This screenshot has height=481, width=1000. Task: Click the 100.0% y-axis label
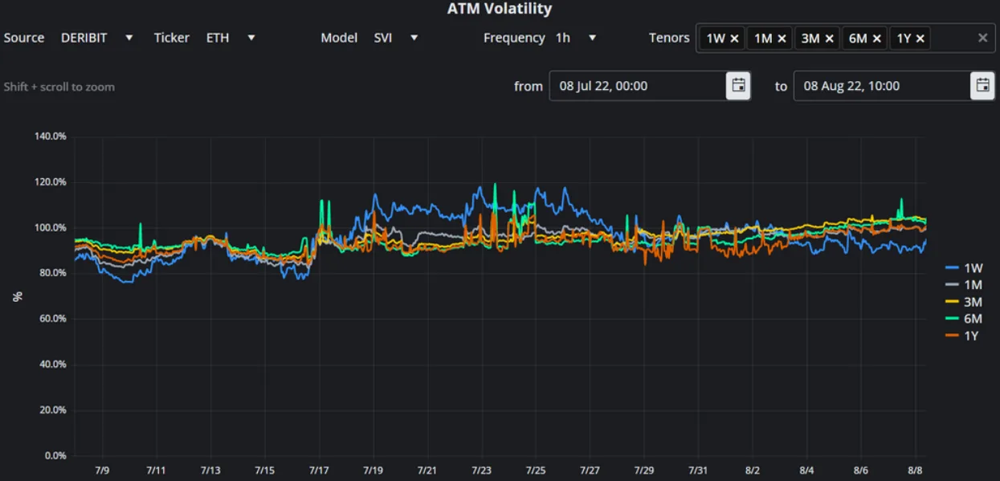pyautogui.click(x=51, y=228)
